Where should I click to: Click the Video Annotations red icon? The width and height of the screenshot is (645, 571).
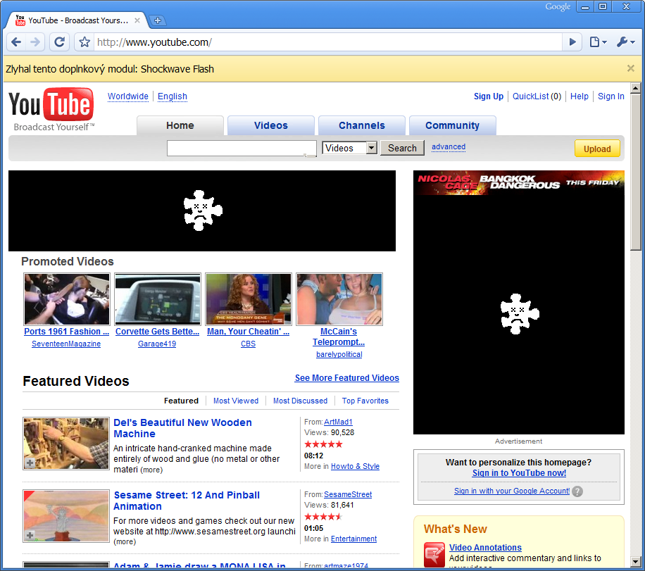434,555
